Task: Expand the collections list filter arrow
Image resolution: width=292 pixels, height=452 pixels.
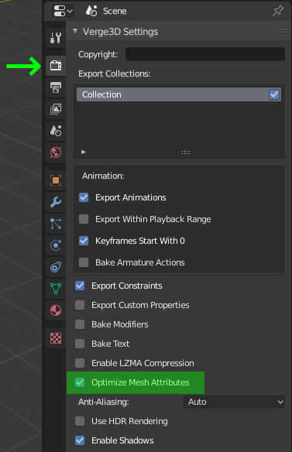Action: click(x=84, y=152)
